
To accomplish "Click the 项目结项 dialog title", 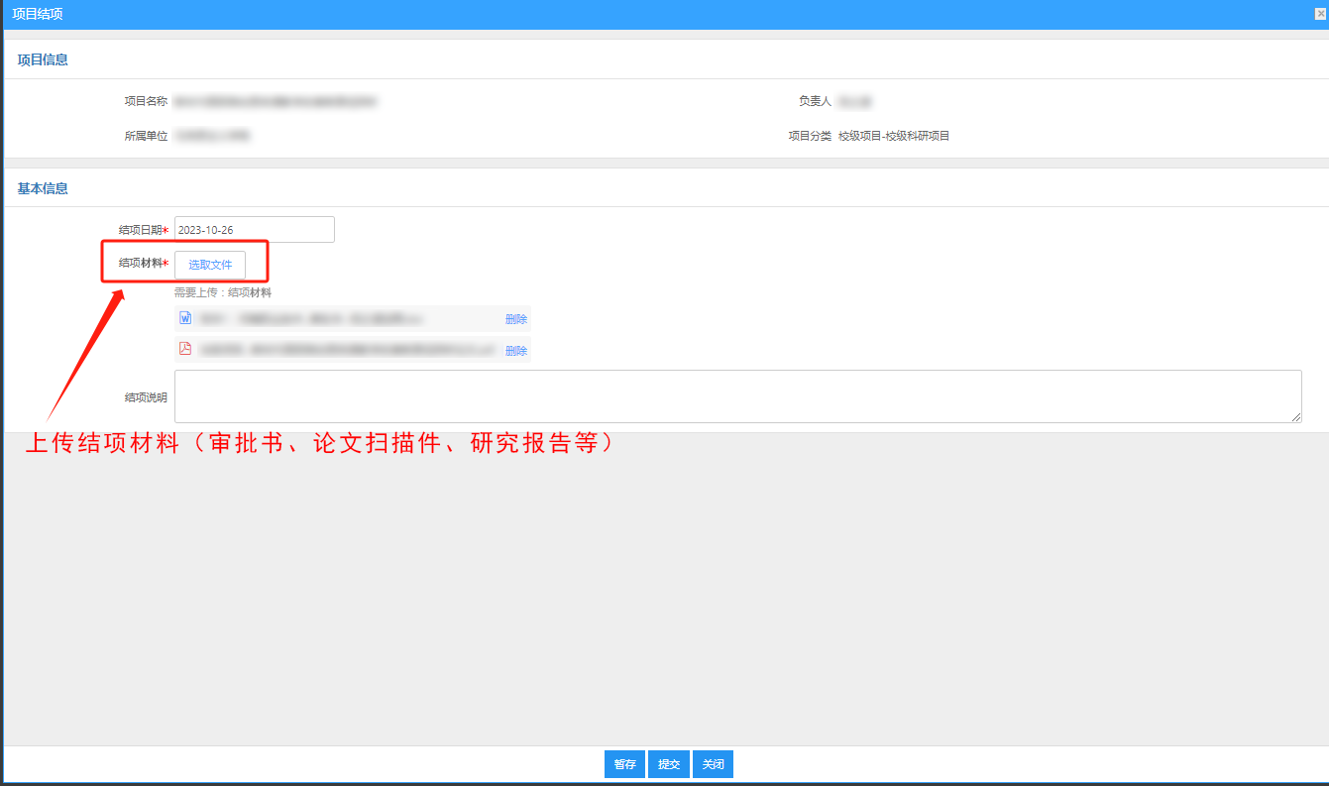I will coord(39,14).
